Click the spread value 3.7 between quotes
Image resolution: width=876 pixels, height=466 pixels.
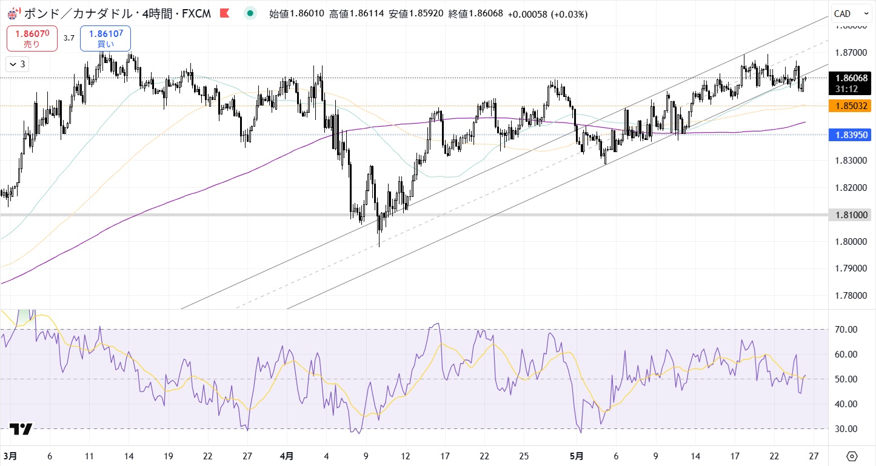click(69, 38)
